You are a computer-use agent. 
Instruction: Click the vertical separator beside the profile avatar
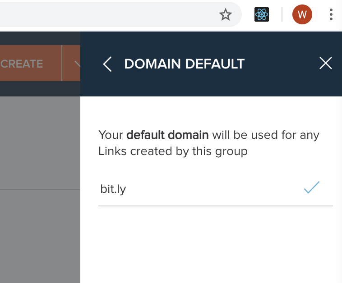point(282,14)
